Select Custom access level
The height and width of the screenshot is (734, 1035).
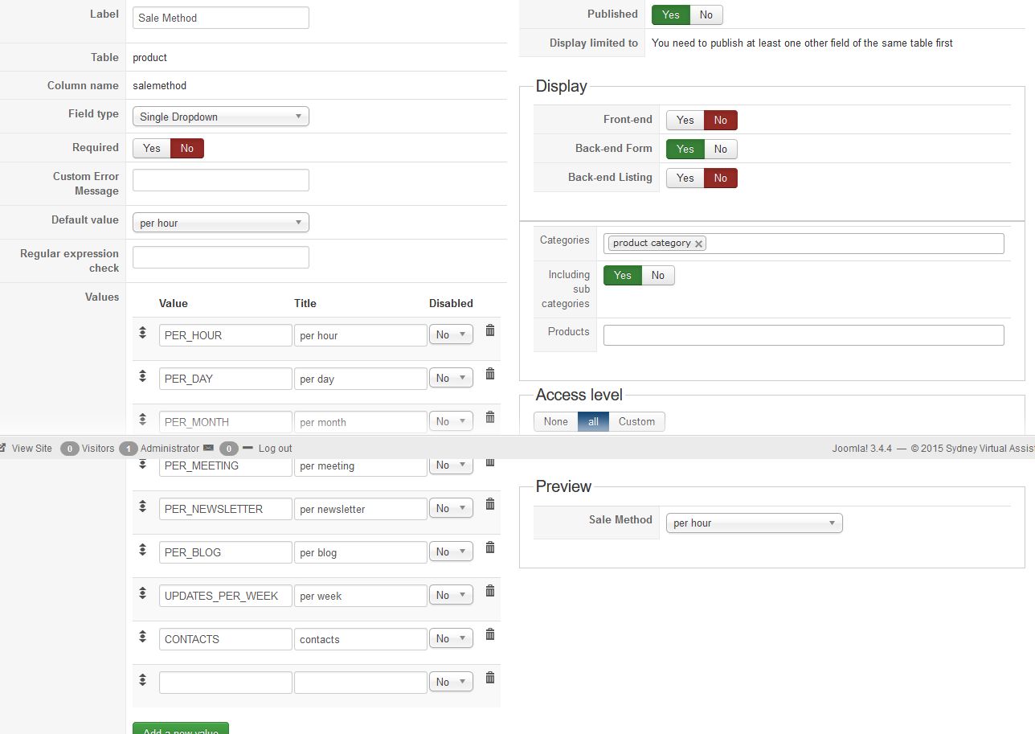click(x=636, y=421)
